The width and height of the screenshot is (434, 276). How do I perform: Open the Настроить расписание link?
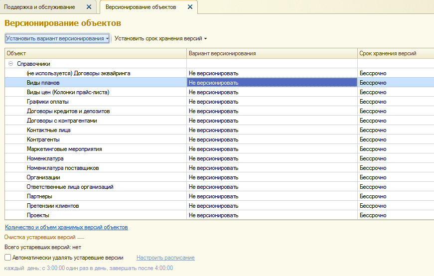[165, 258]
